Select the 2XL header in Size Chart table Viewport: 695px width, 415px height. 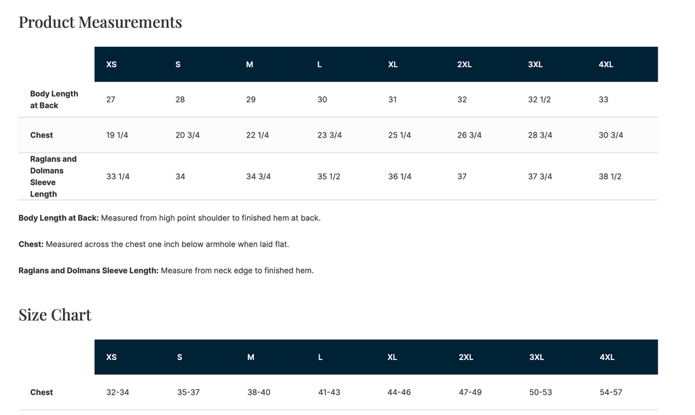point(466,357)
